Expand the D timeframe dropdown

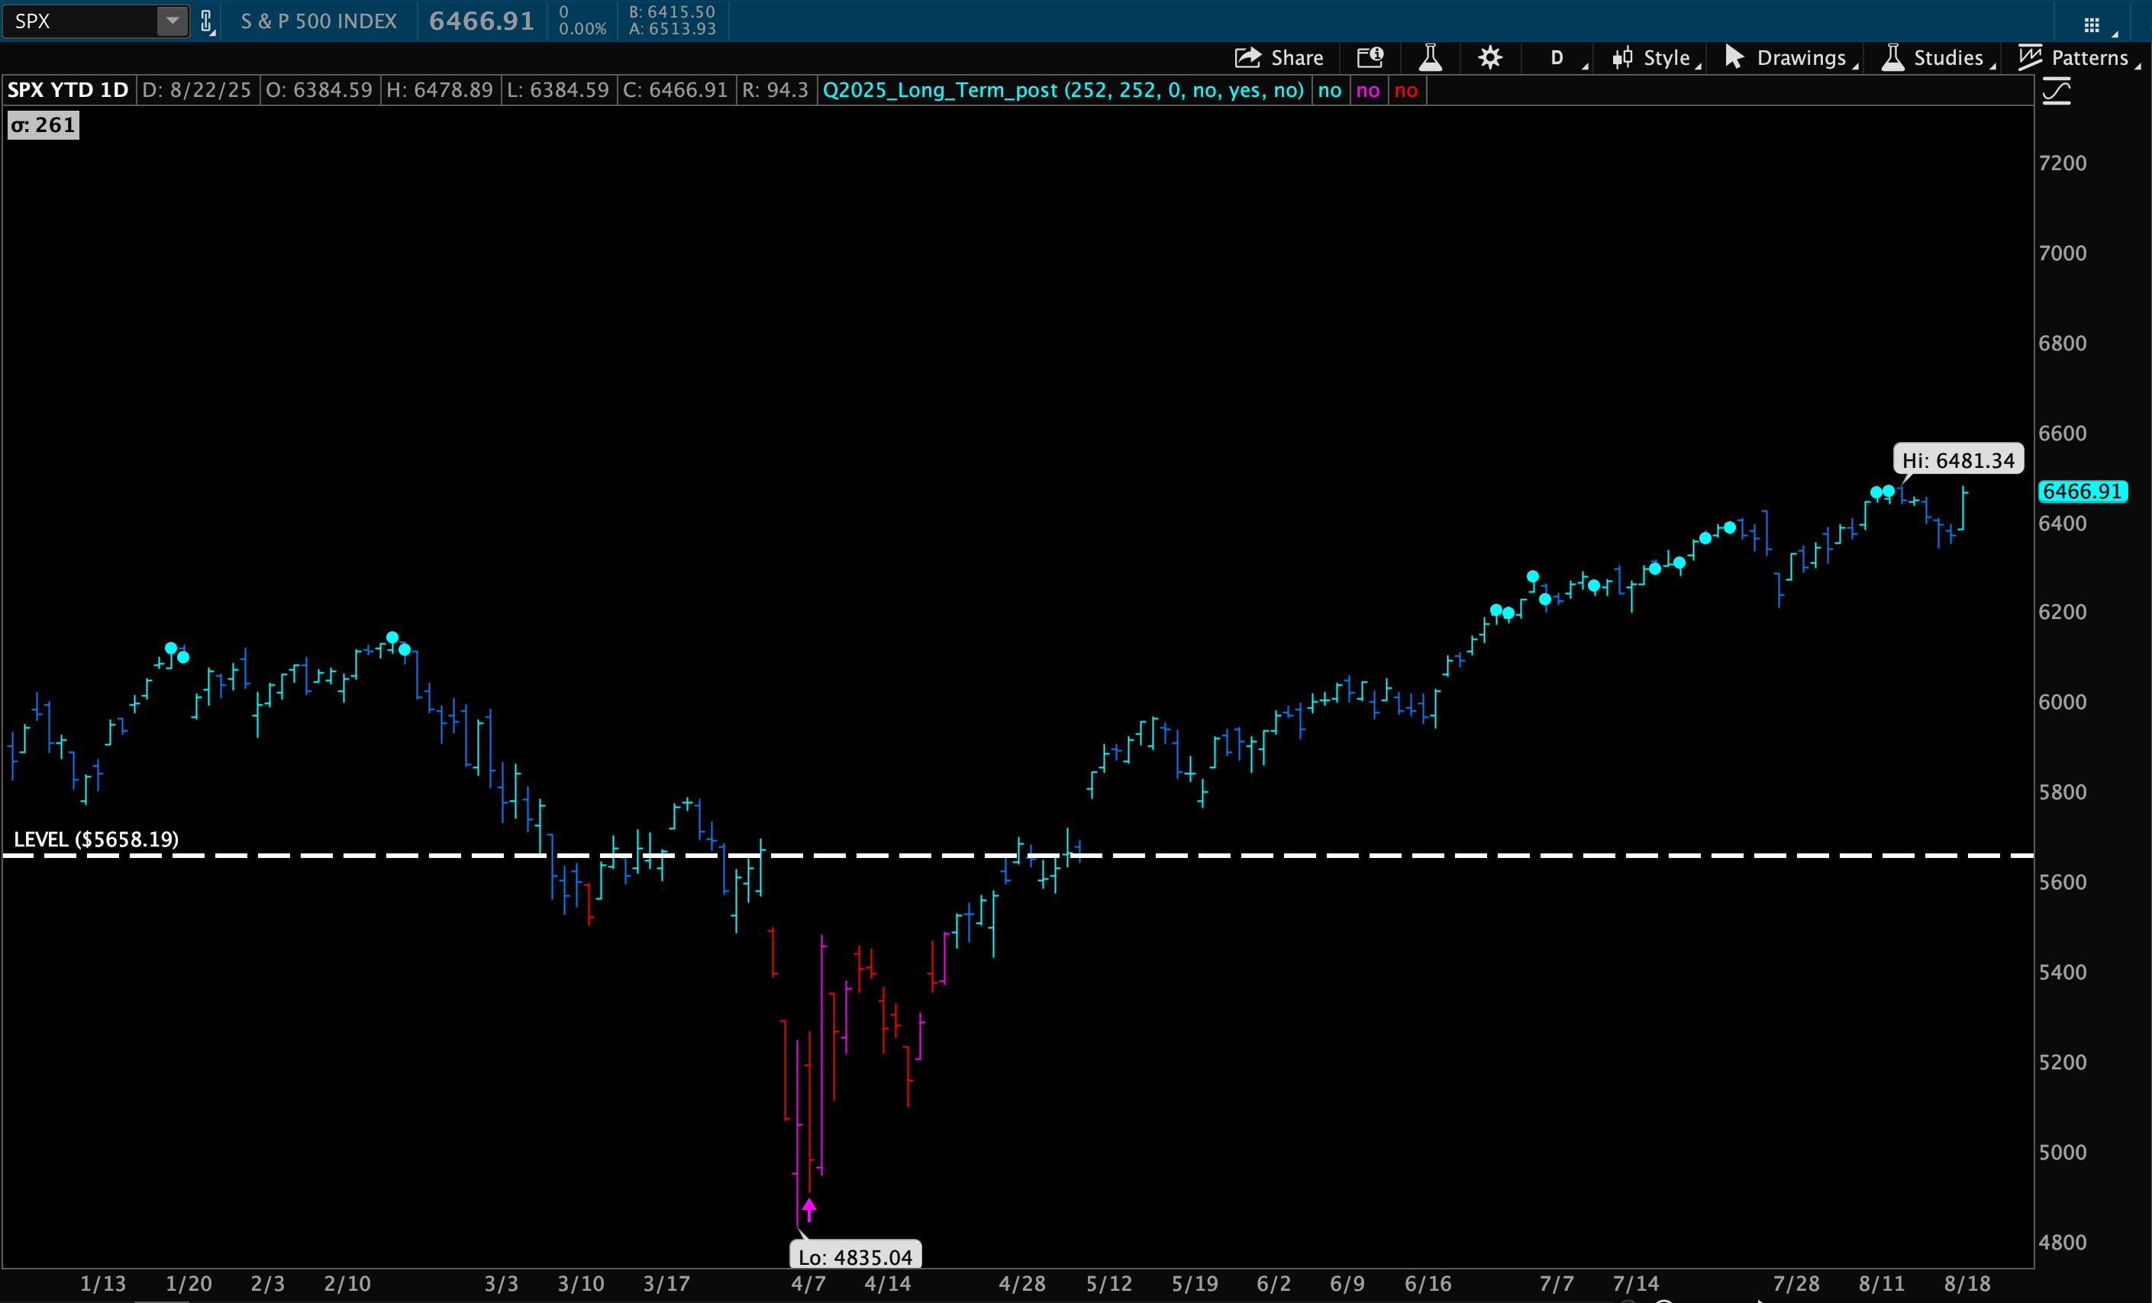pos(1557,58)
